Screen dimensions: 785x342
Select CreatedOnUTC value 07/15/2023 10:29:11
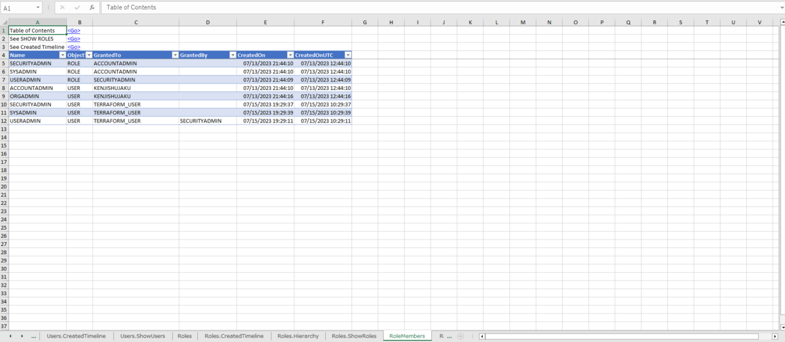[323, 121]
